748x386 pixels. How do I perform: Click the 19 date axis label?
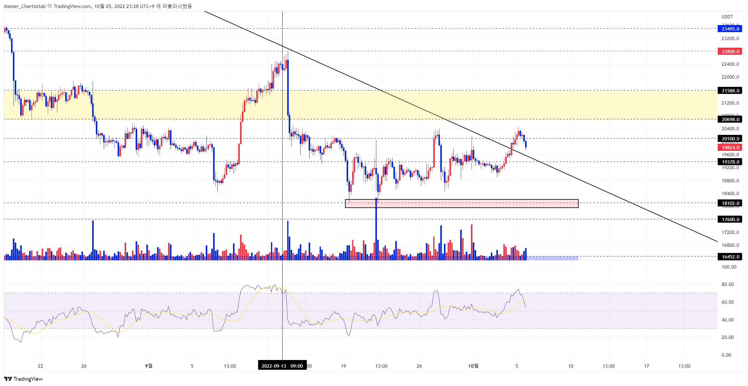click(x=344, y=366)
